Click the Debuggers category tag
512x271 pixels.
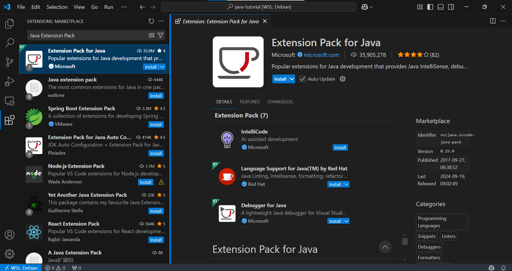tap(429, 247)
